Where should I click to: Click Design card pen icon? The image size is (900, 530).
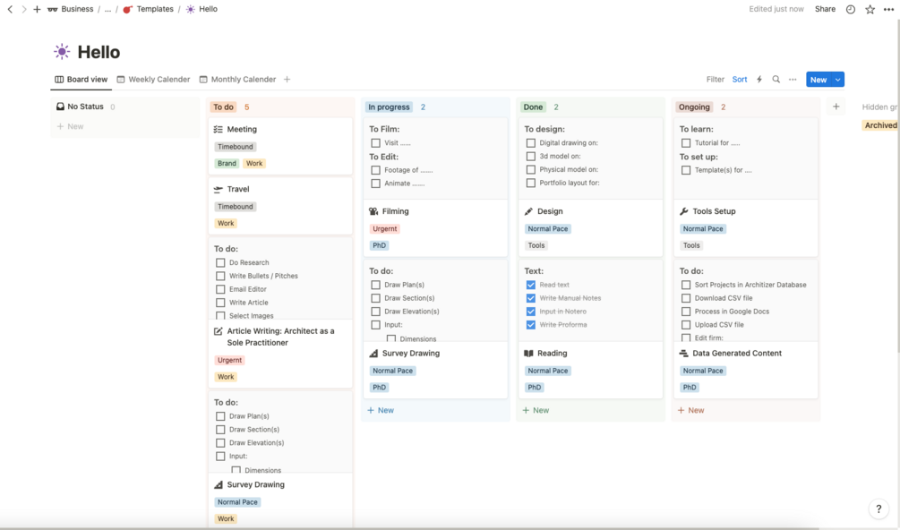coord(528,211)
